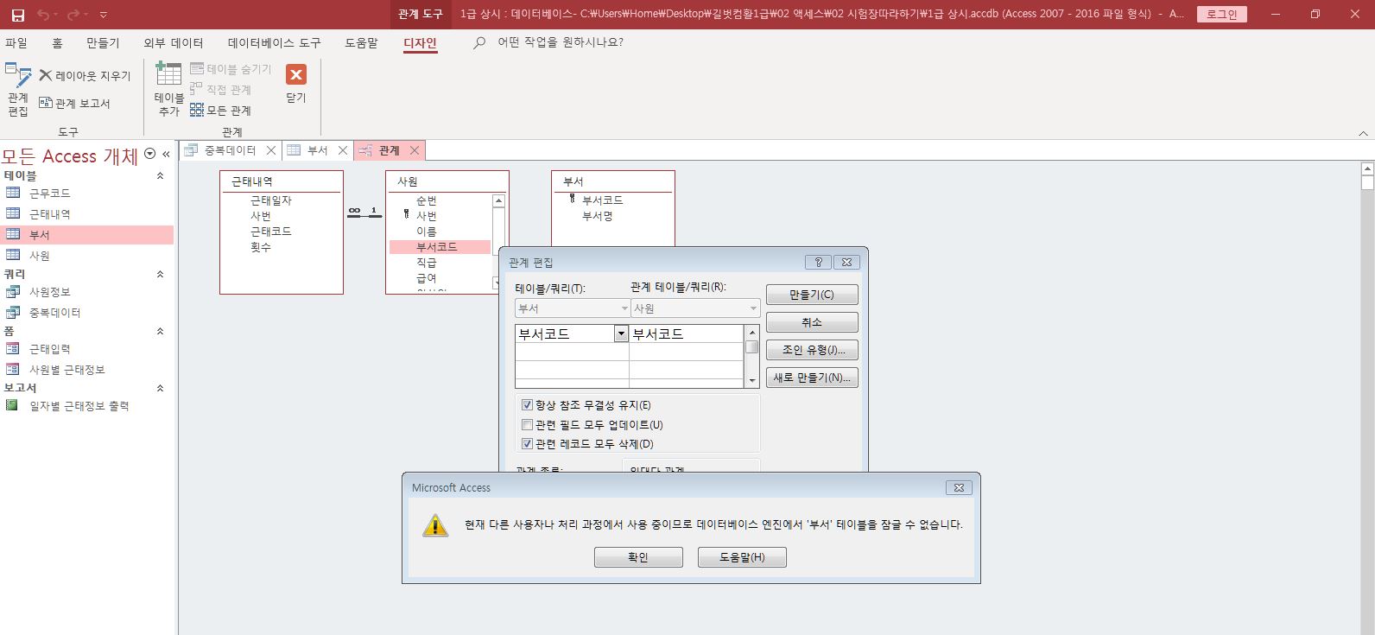Click the red 닫기 (Close) ribbon icon
The width and height of the screenshot is (1375, 635).
[296, 83]
